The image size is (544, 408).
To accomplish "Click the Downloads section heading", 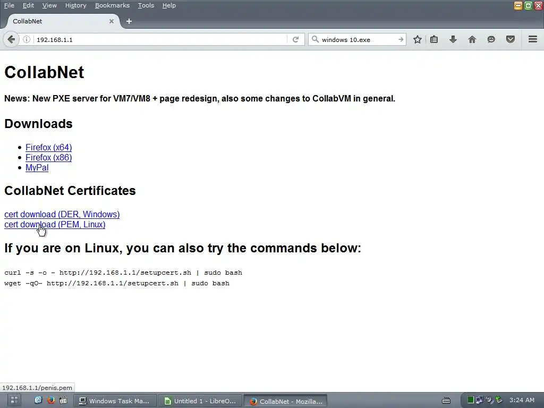I will 38,124.
